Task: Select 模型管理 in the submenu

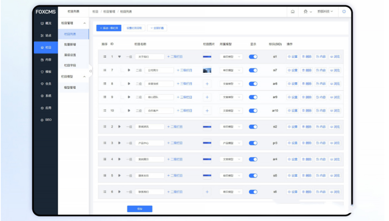Action: coord(70,88)
